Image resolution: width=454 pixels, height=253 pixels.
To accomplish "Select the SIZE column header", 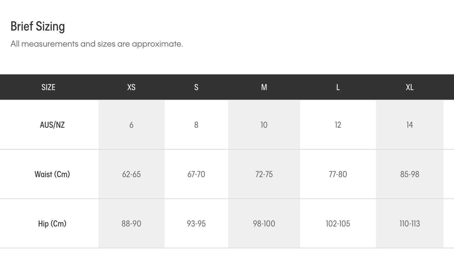I will [48, 87].
